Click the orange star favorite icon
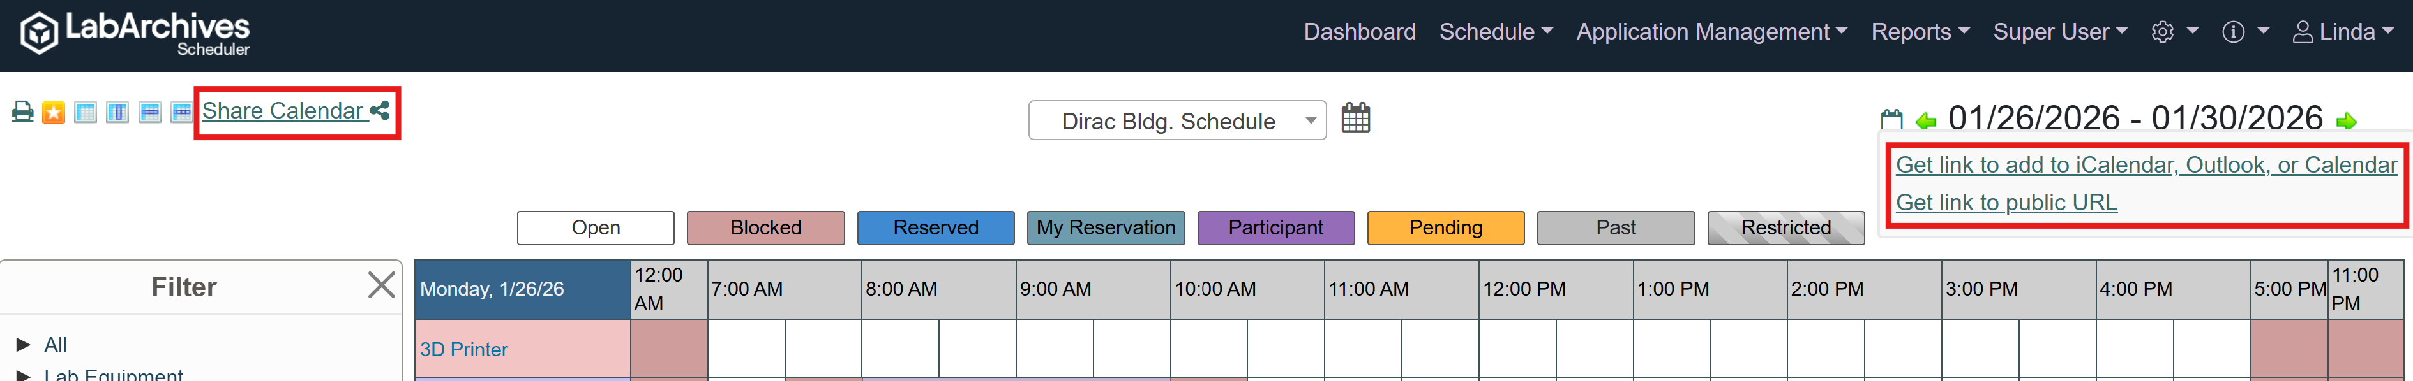The image size is (2413, 381). (54, 113)
